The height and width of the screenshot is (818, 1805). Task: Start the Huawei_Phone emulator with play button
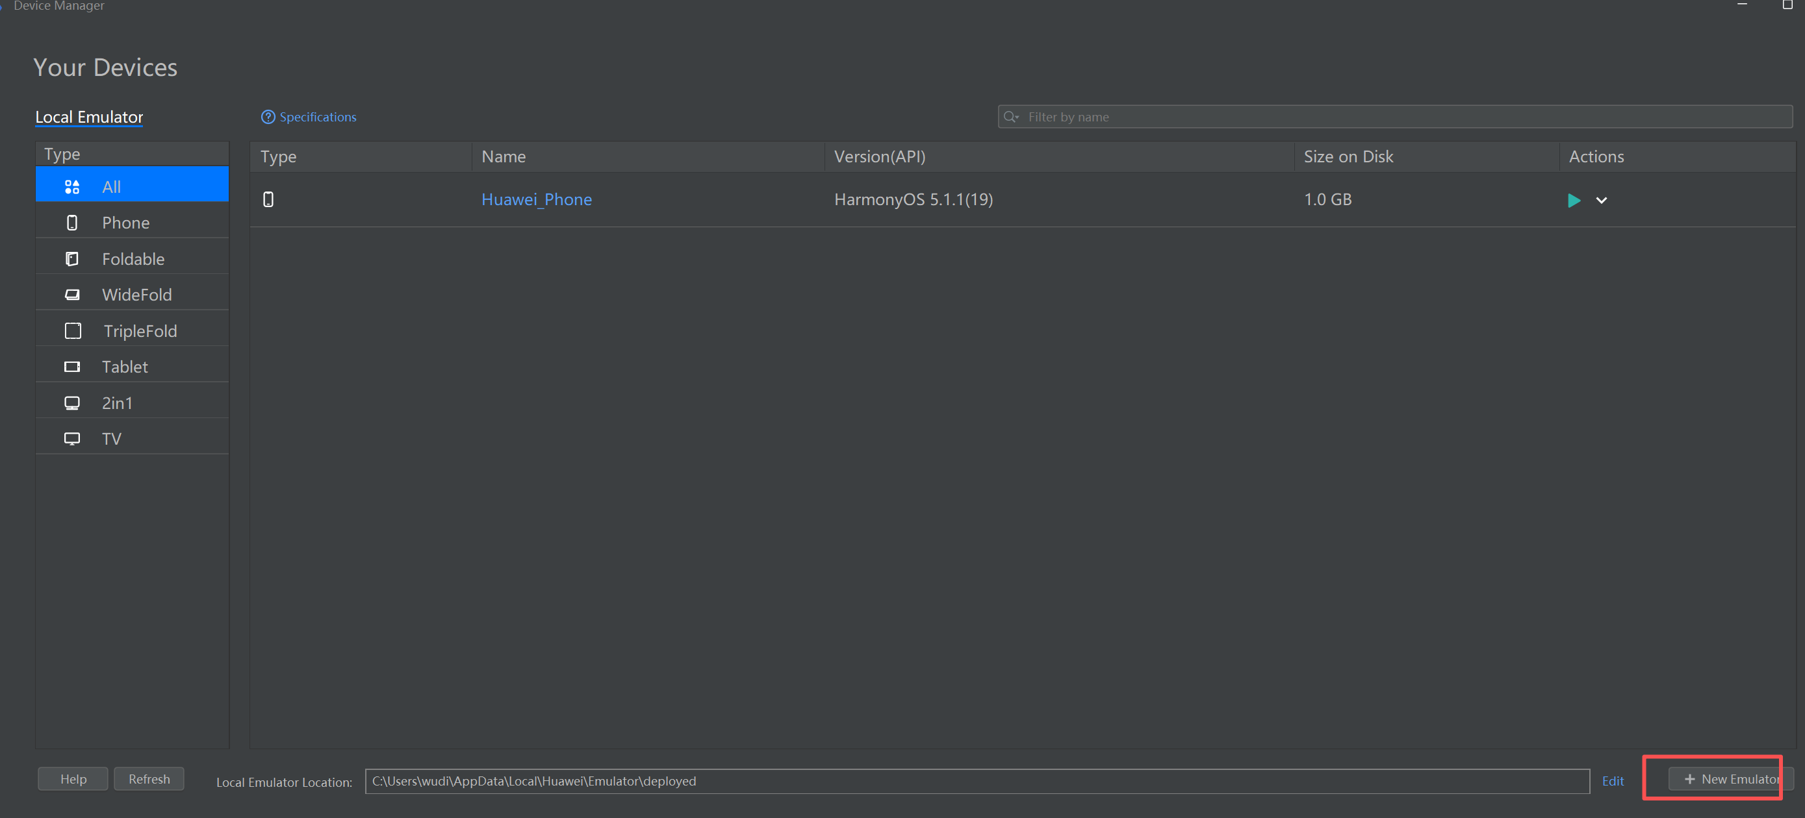tap(1574, 201)
